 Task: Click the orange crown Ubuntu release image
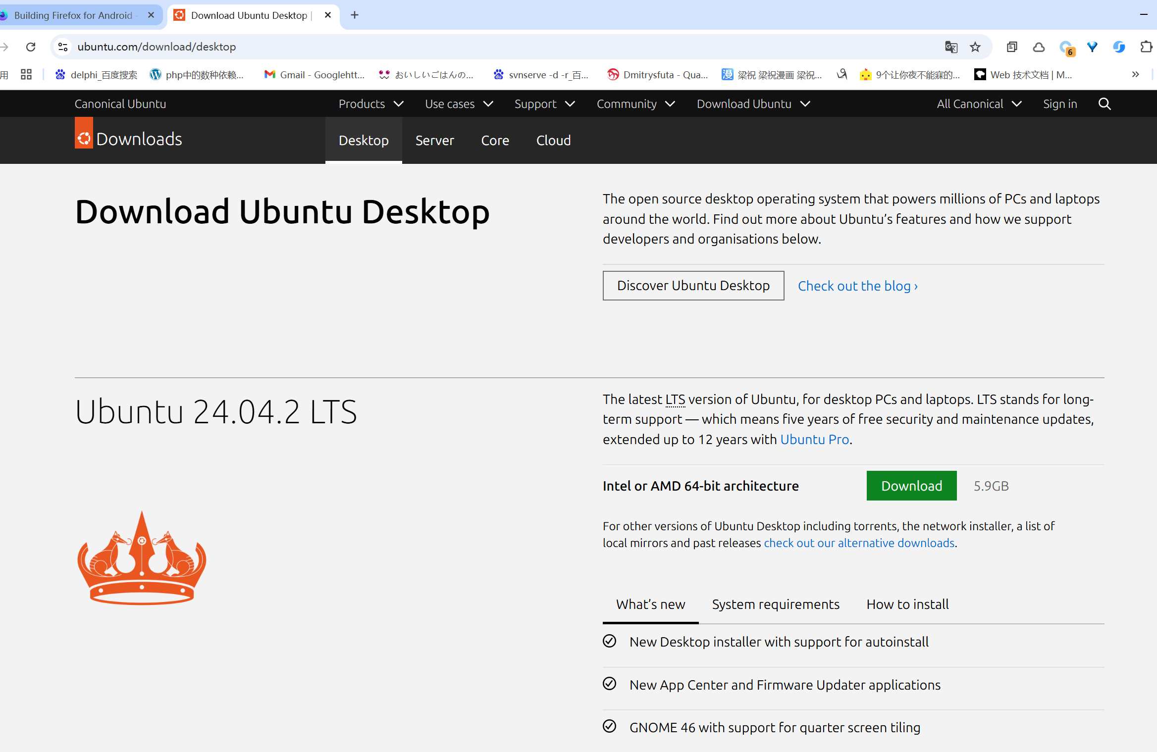142,558
